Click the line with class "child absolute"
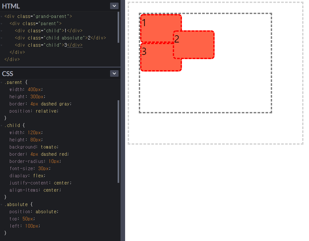The width and height of the screenshot is (309, 241). point(60,38)
